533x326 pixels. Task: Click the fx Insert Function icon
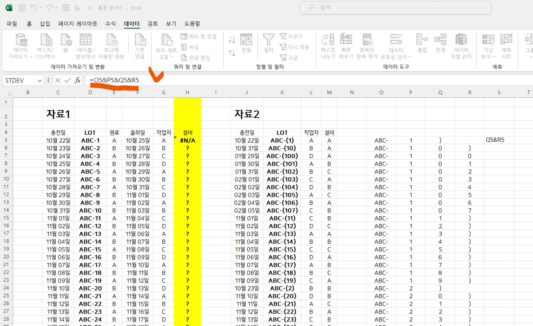point(77,80)
